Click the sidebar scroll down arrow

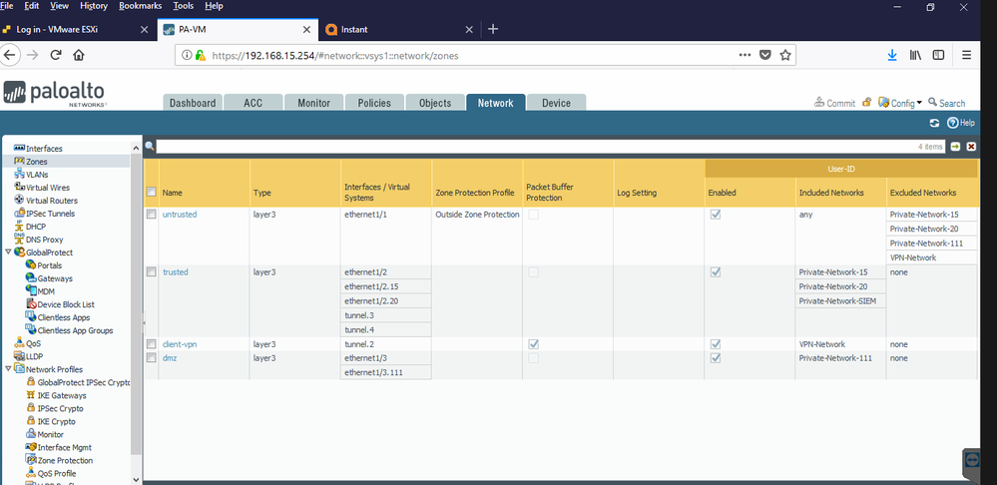tap(136, 479)
